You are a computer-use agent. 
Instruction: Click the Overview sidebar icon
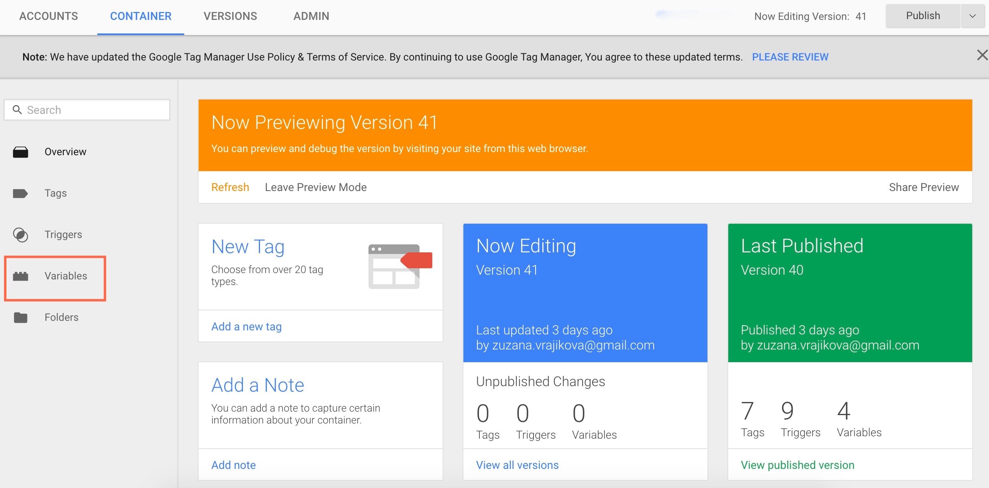coord(20,152)
